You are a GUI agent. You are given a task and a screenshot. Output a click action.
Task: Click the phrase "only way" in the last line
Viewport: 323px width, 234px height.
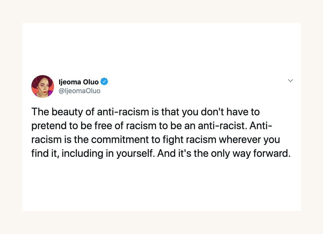tap(230, 153)
